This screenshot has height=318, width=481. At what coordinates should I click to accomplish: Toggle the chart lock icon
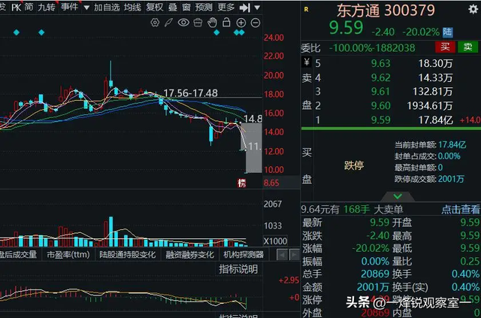pyautogui.click(x=226, y=22)
